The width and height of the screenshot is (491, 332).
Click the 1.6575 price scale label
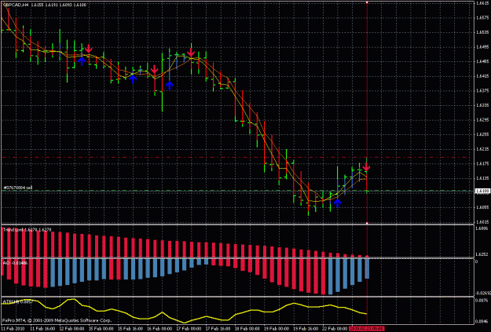point(483,18)
